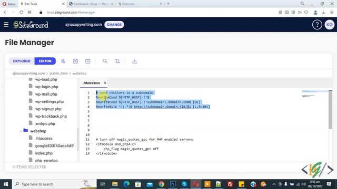Click public_html in the breadcrumb
The image size is (337, 189).
58,73
